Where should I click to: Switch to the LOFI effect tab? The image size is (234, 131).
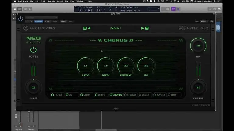click(x=173, y=95)
